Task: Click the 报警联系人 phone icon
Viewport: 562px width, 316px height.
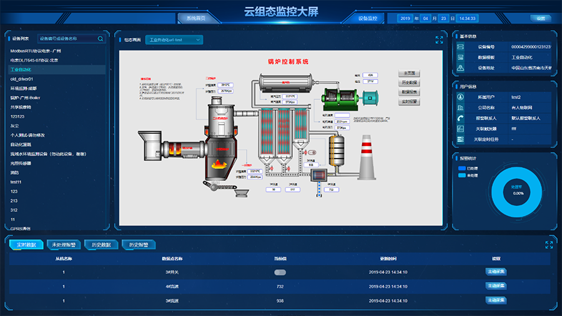Action: click(x=461, y=118)
